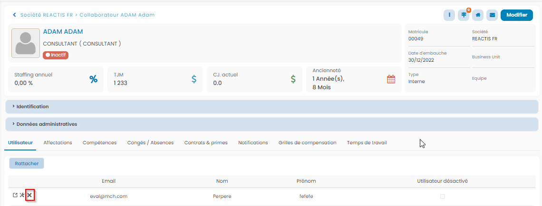The height and width of the screenshot is (206, 542).
Task: Click the Rattacher button
Action: point(27,163)
